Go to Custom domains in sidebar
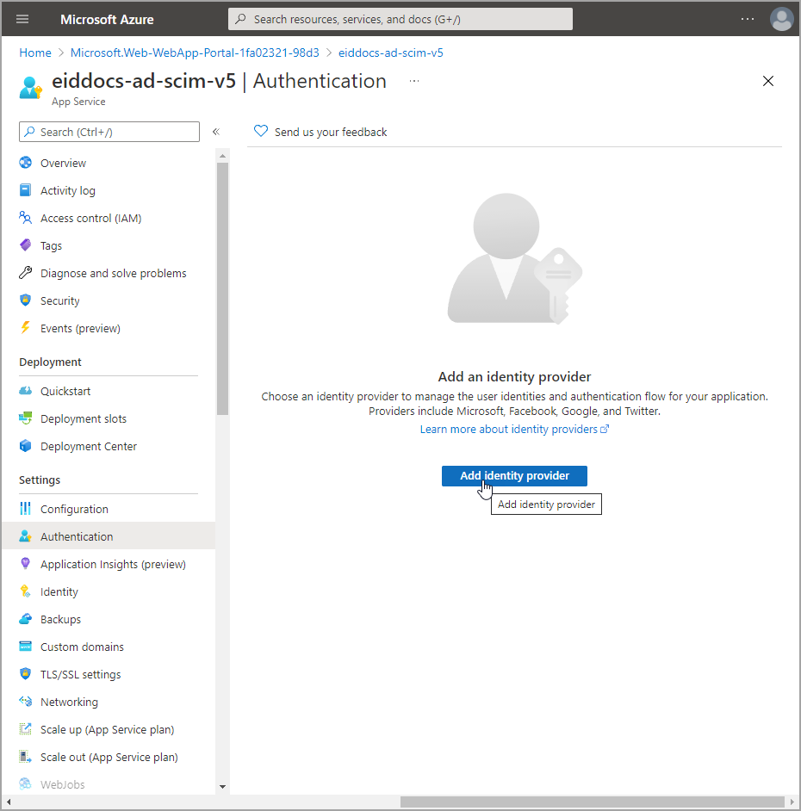 (82, 647)
